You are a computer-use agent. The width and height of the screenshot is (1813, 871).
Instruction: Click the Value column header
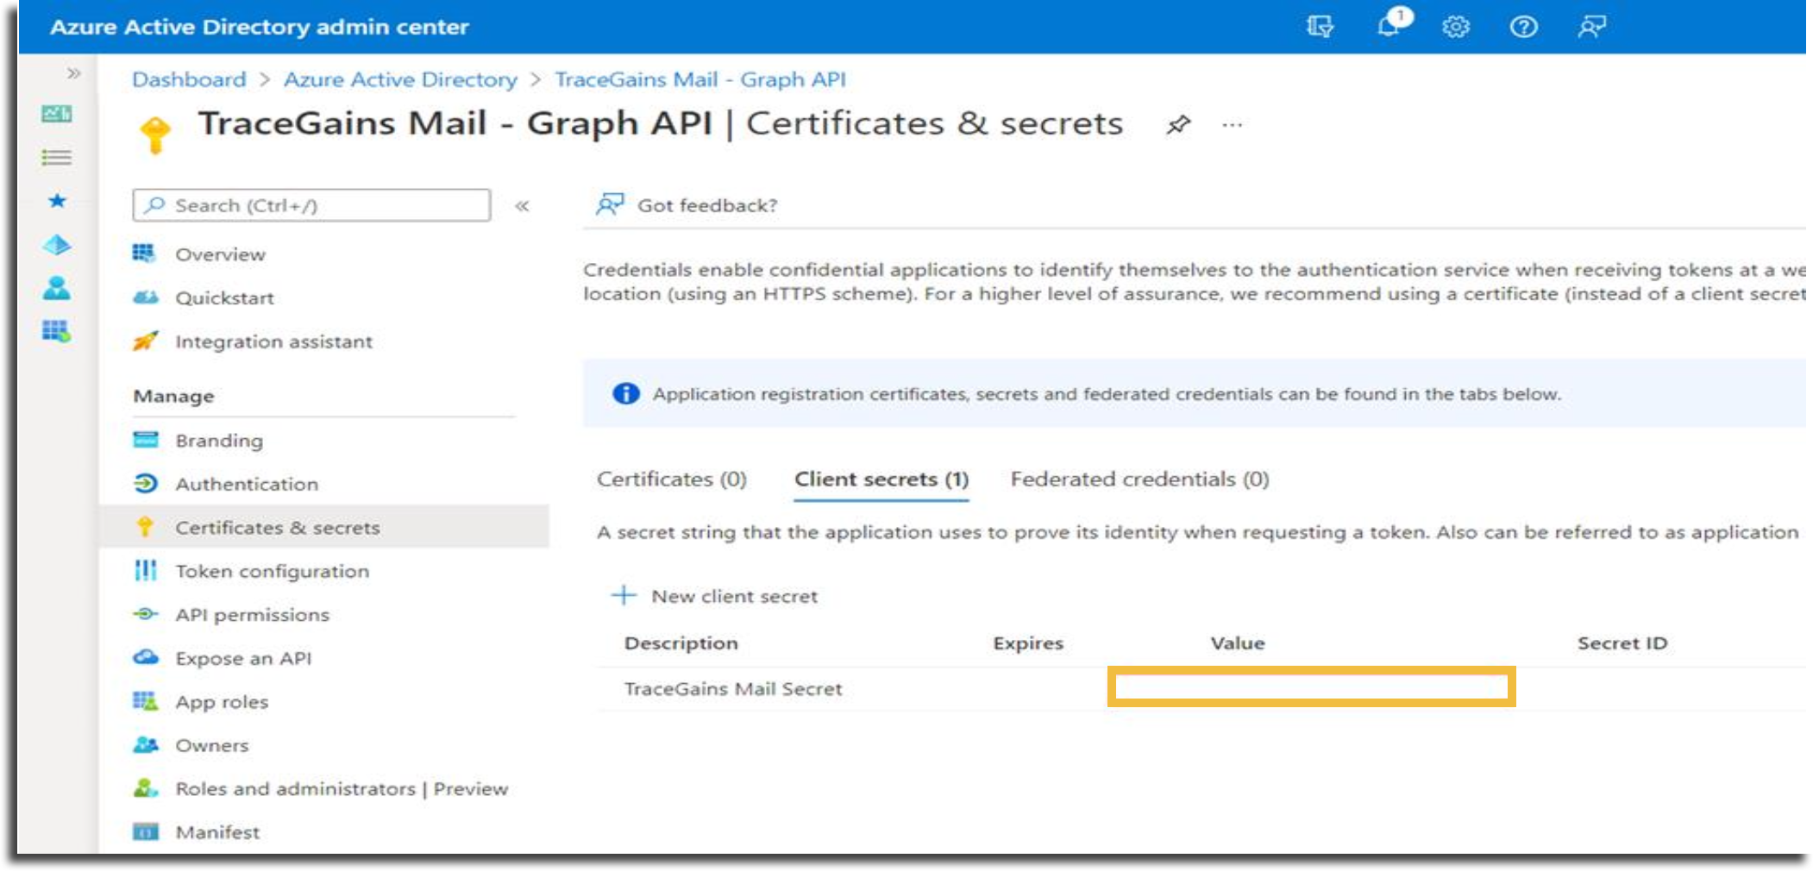point(1237,643)
